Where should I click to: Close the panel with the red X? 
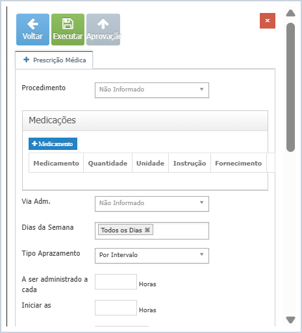[x=268, y=21]
